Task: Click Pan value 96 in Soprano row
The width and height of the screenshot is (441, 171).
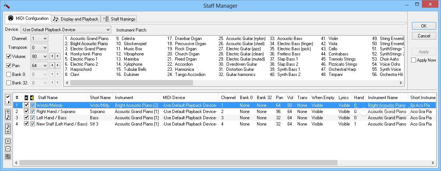Action: [x=278, y=112]
